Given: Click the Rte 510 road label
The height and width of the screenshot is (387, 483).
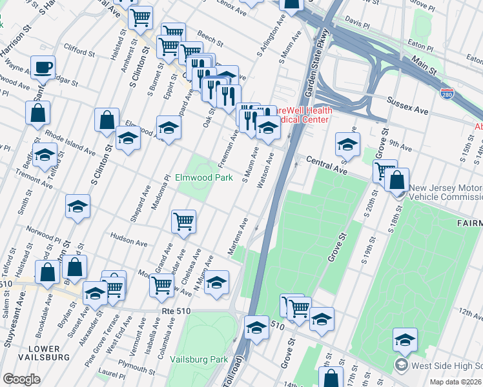Looking at the screenshot, I should coord(176,312).
